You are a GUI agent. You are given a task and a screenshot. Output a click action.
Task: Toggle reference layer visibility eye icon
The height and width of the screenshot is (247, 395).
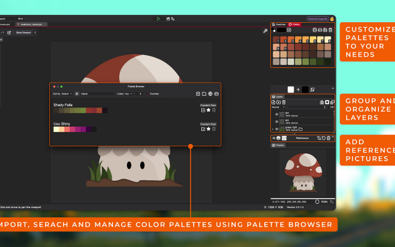pyautogui.click(x=274, y=138)
